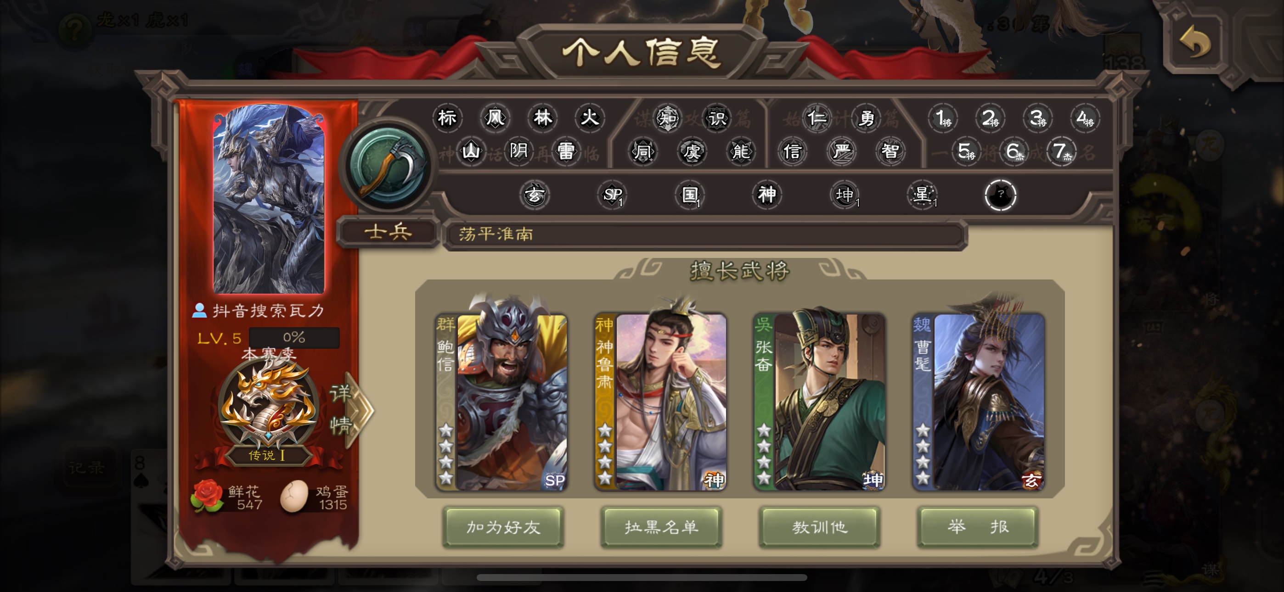
Task: Click the 鸡蛋 egg icon
Action: 294,497
